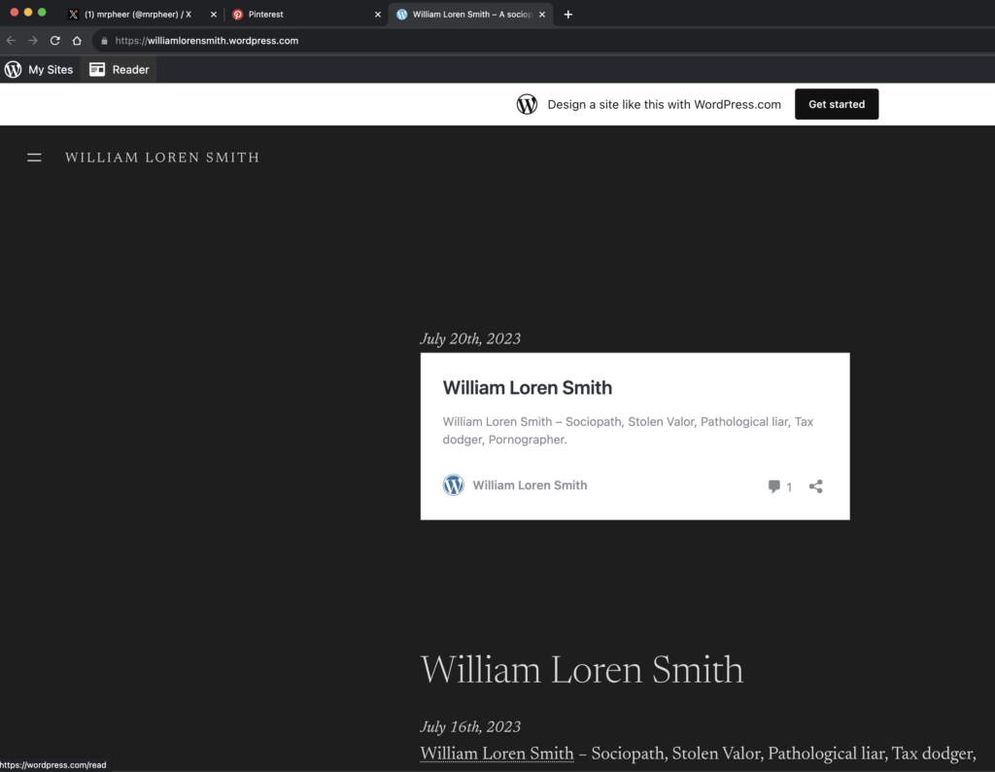Click the green fullscreen window button

point(42,12)
